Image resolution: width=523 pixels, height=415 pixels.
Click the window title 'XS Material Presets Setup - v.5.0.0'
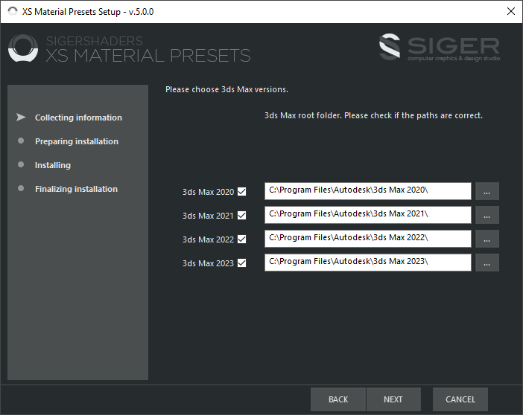88,12
